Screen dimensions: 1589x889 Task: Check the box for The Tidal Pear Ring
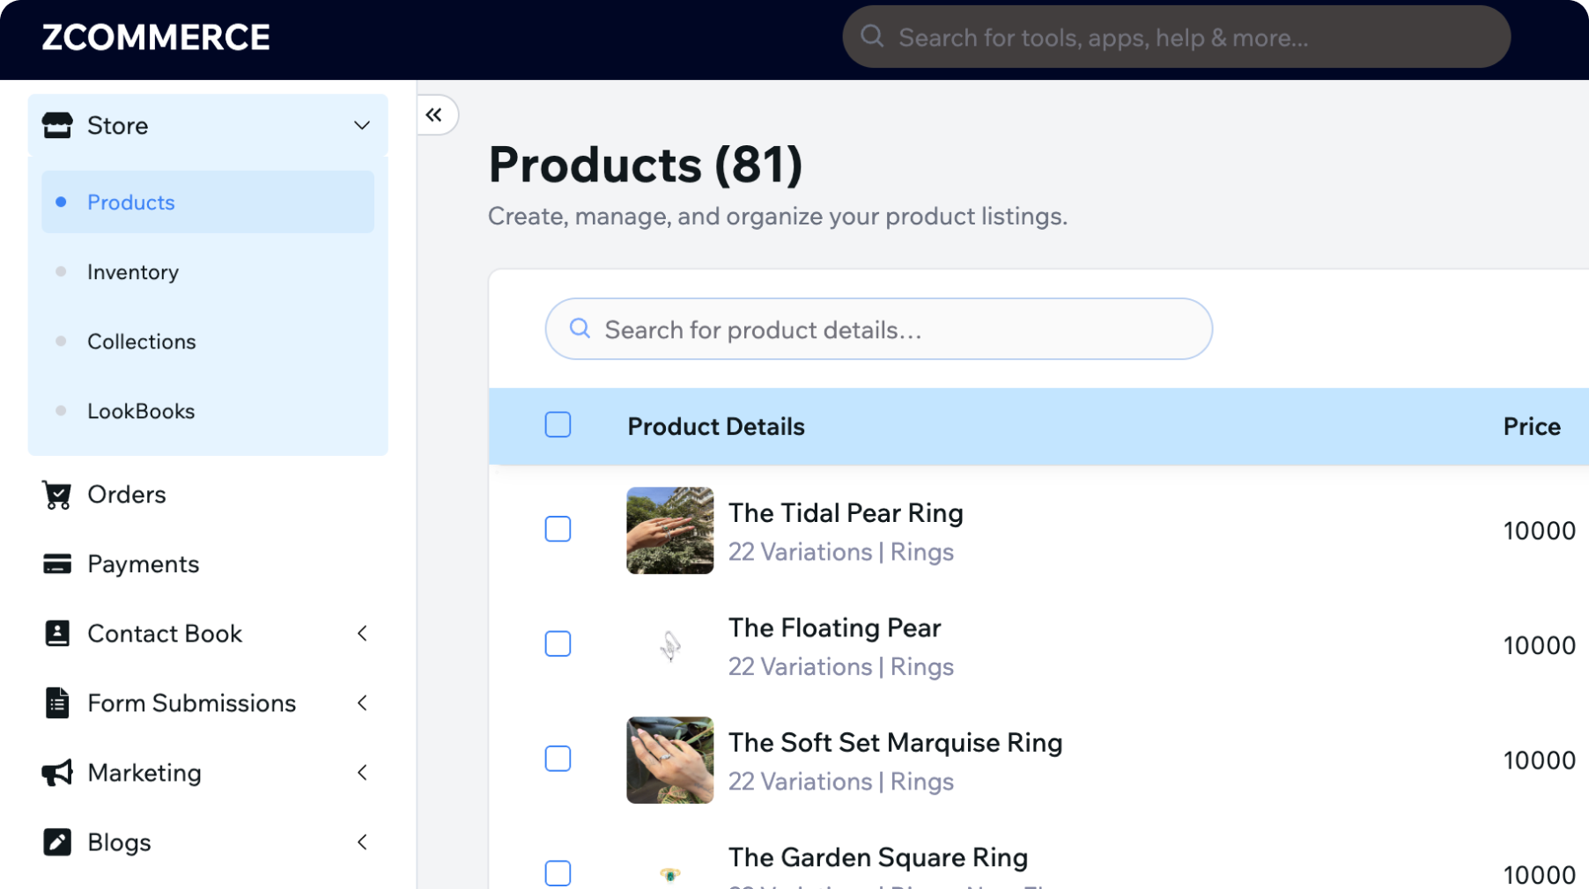(x=558, y=529)
